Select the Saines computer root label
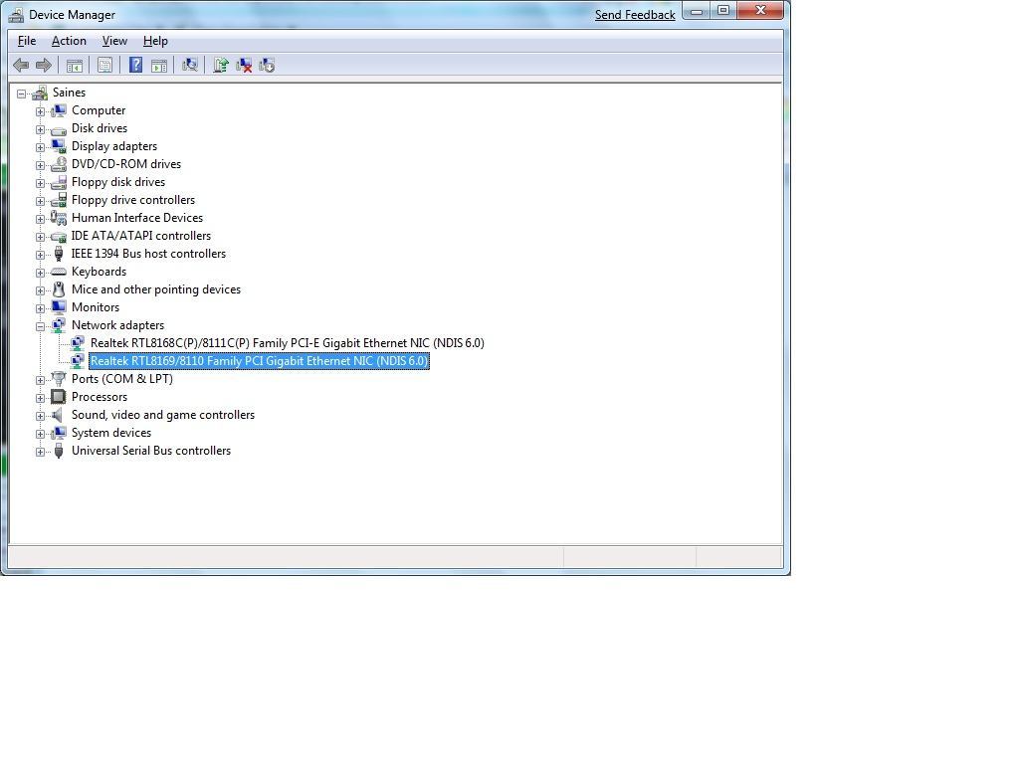 click(x=69, y=93)
